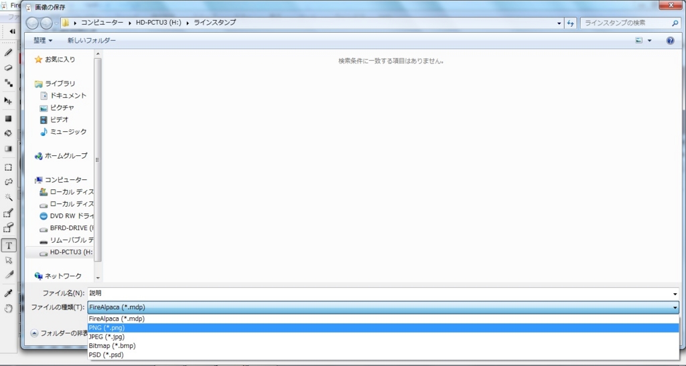
Task: Select the Eyedropper tool
Action: coord(8,293)
